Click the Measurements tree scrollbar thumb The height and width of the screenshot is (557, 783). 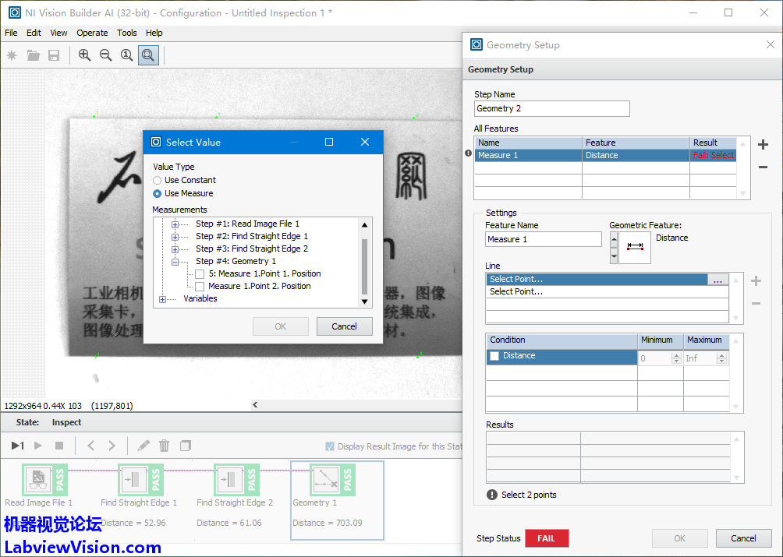[x=364, y=266]
